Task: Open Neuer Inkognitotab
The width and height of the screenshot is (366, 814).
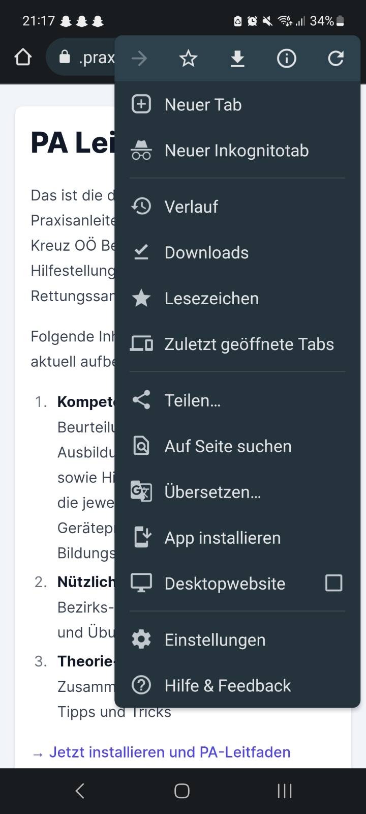Action: pos(236,151)
